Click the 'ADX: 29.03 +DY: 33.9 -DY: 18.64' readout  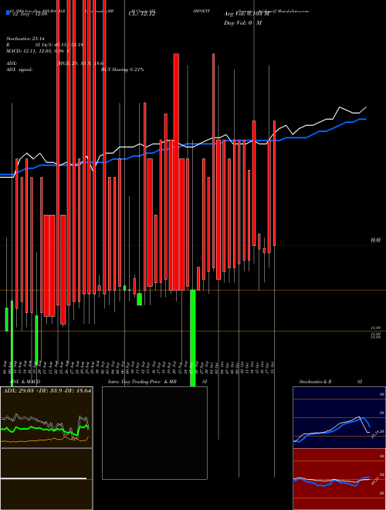click(47, 390)
